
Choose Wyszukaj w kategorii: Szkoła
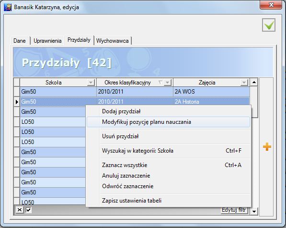[168, 151]
